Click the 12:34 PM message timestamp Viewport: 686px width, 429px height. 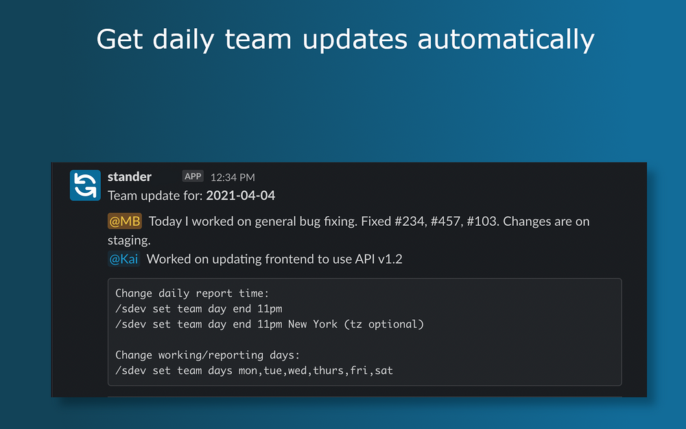click(233, 177)
